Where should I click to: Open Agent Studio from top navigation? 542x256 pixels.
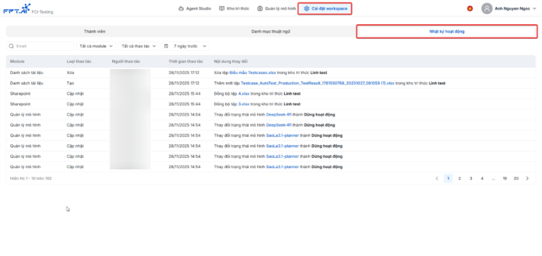coord(195,9)
